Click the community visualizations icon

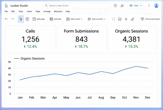(113, 19)
